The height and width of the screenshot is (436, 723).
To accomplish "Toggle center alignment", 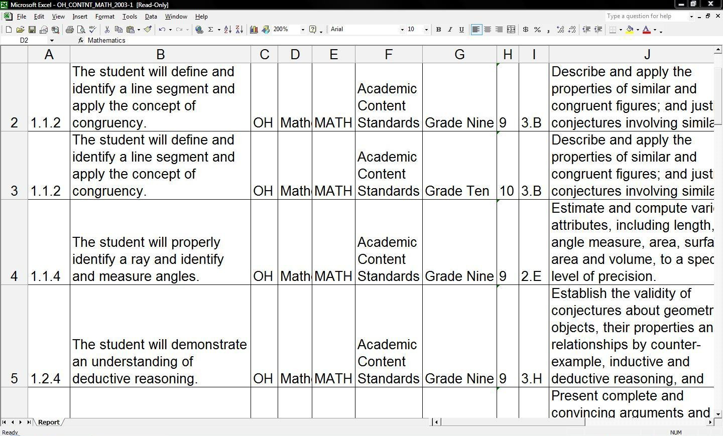I will (488, 30).
